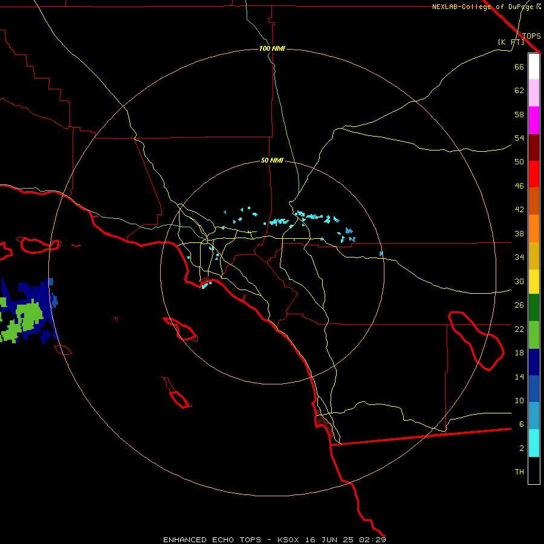Viewport: 544px width, 544px height.
Task: Click the medium blue 10 K FT swatch
Action: click(534, 389)
